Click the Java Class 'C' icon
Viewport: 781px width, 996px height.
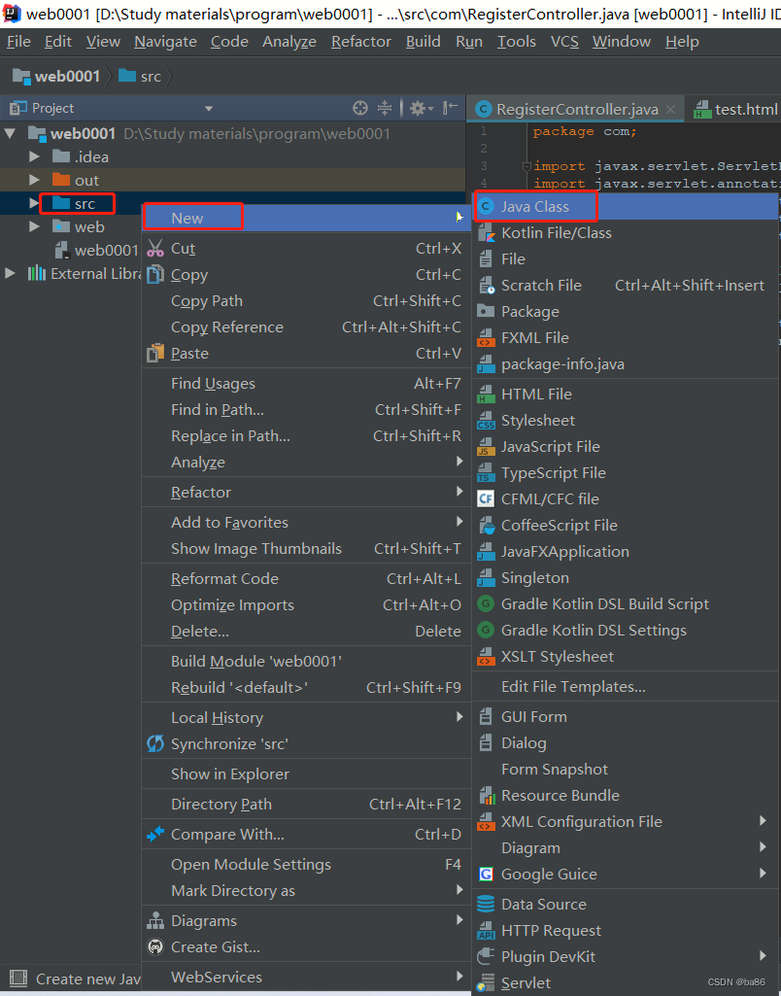tap(486, 206)
